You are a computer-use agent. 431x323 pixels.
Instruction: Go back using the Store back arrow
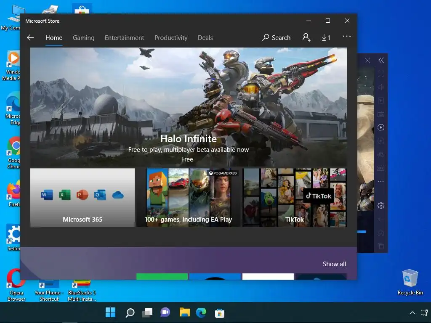point(30,37)
